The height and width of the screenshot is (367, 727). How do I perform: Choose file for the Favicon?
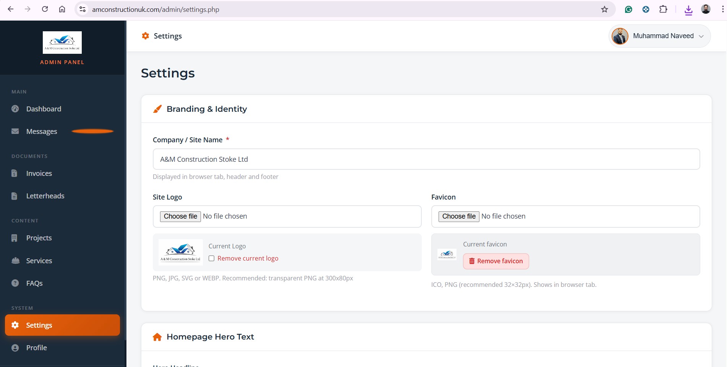click(458, 216)
